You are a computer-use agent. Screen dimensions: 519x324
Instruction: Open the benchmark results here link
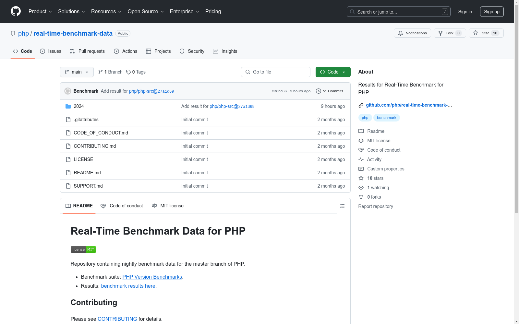click(128, 286)
